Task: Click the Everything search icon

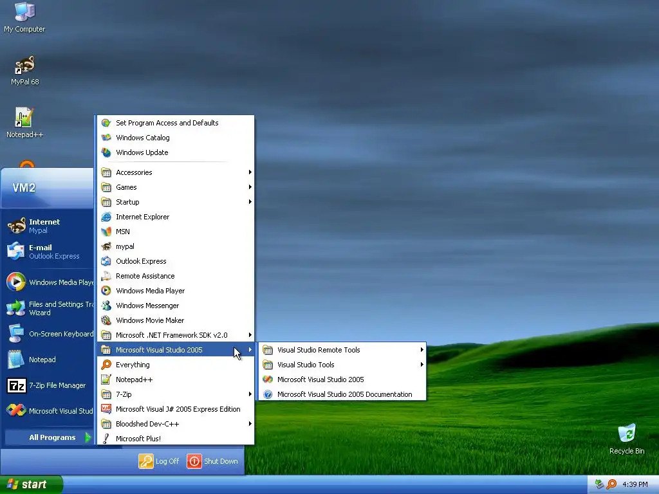Action: click(106, 365)
